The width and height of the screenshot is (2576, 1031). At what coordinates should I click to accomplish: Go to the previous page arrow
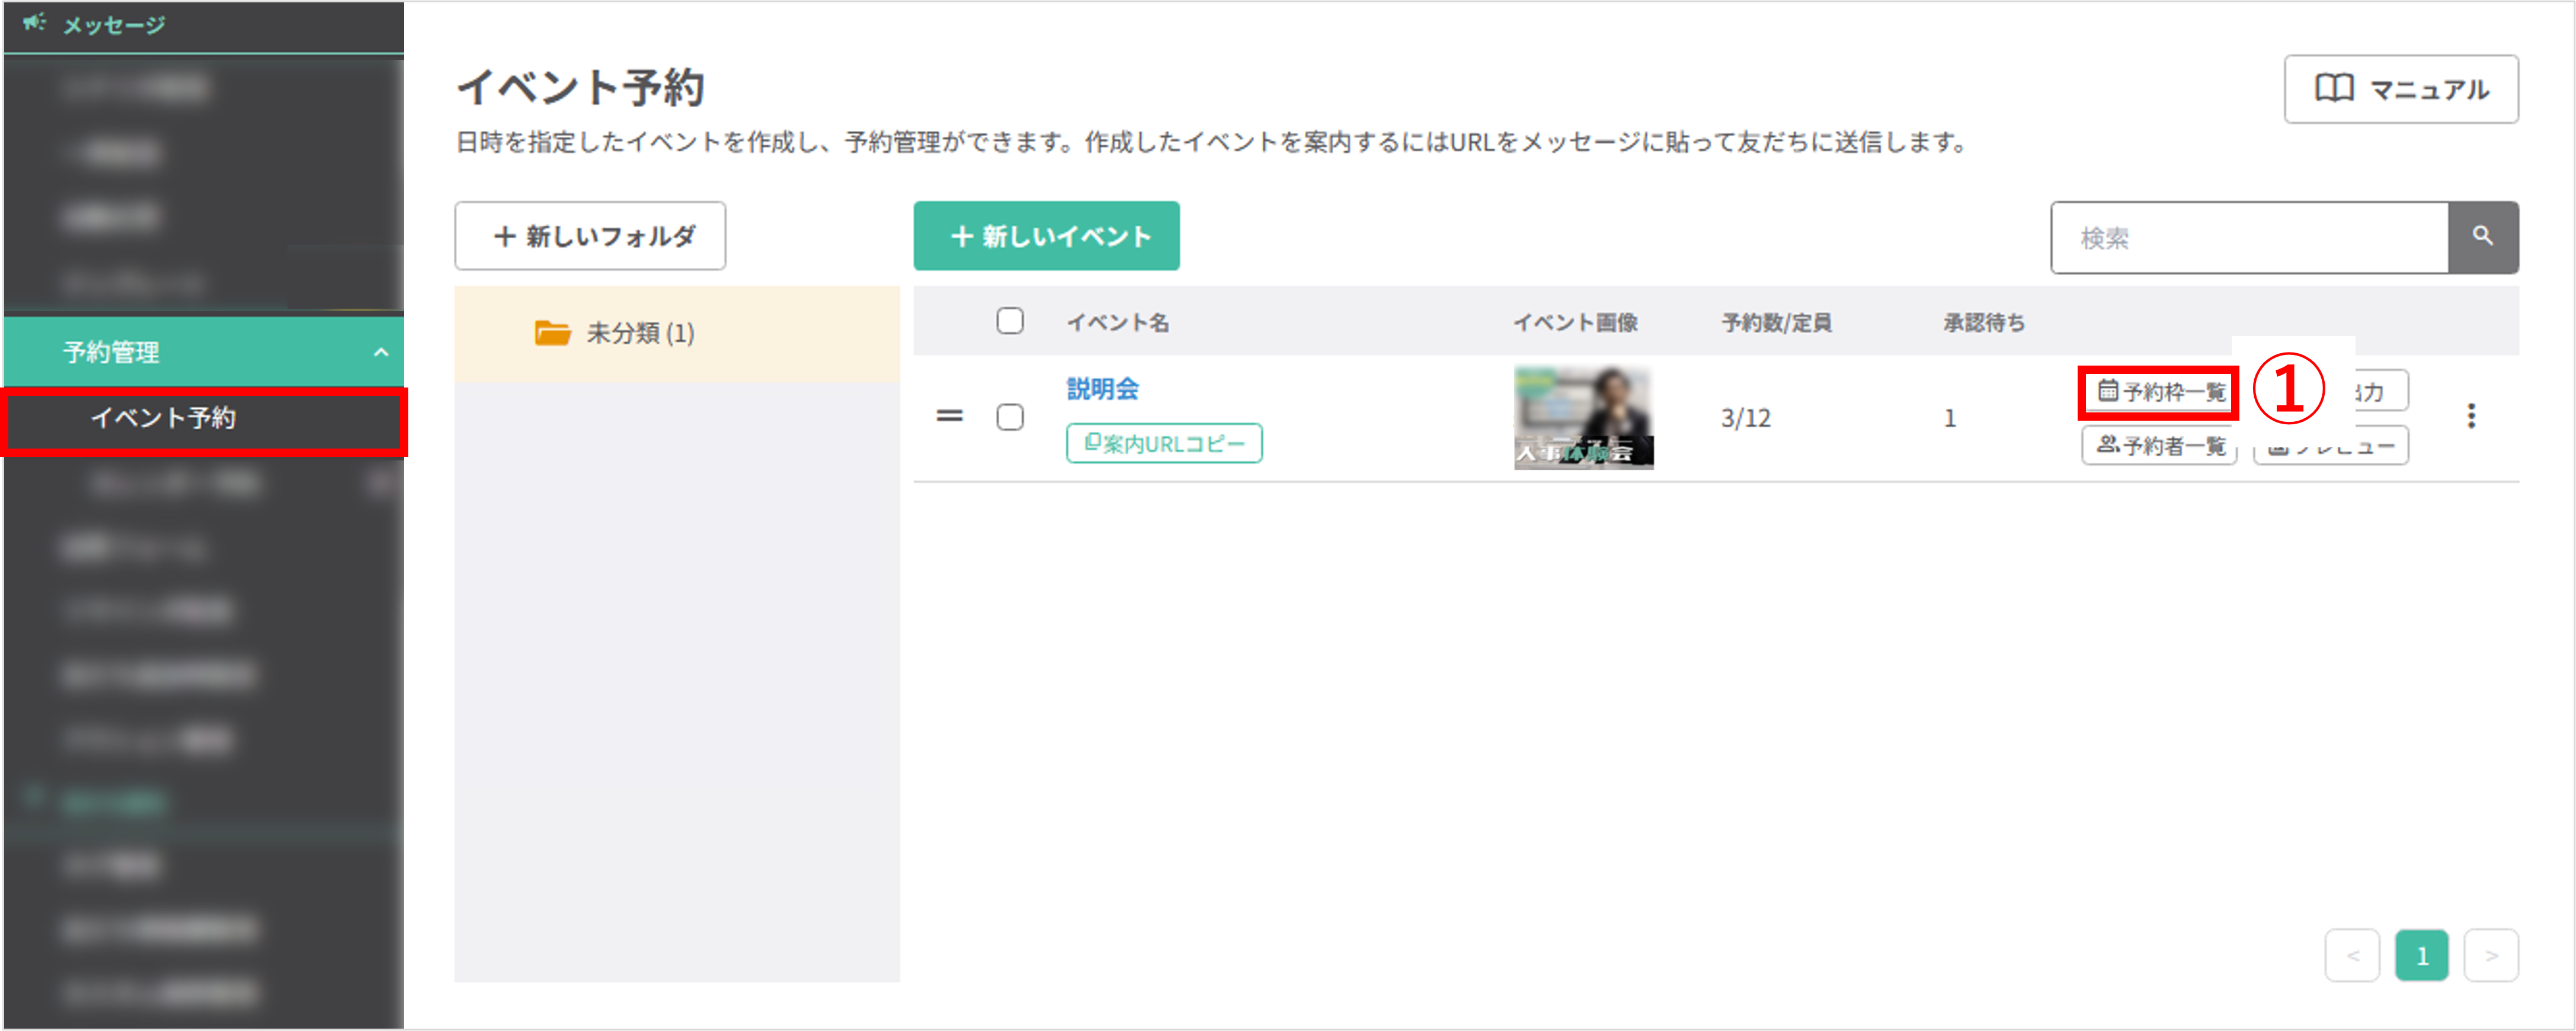tap(2352, 956)
